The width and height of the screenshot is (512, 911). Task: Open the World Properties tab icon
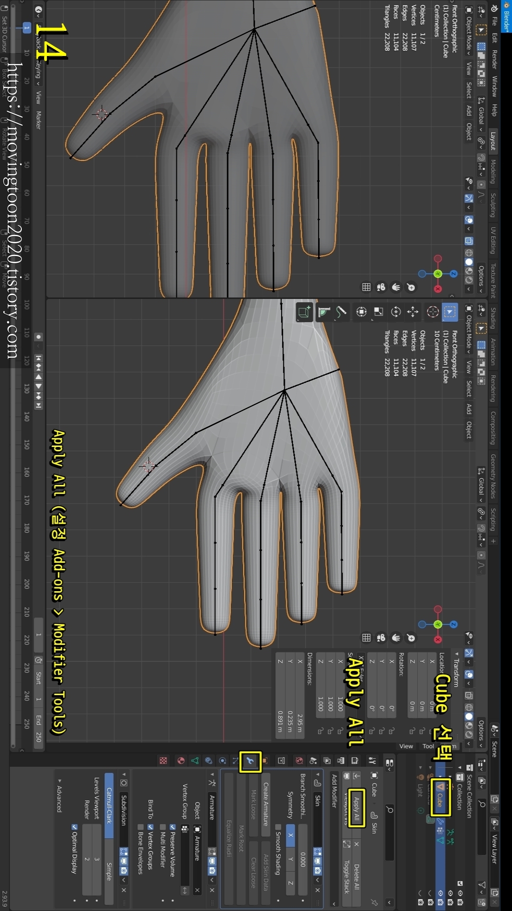(299, 761)
